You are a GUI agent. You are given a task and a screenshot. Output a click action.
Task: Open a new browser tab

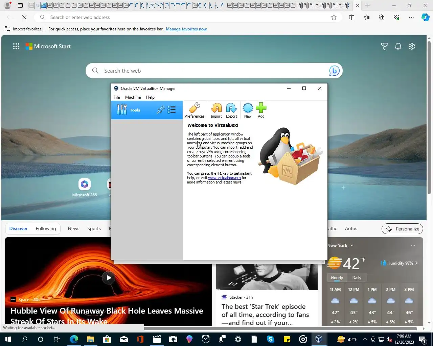tap(367, 5)
